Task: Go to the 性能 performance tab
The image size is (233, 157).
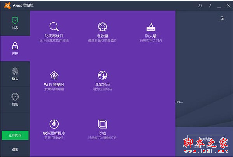Action: click(x=15, y=99)
